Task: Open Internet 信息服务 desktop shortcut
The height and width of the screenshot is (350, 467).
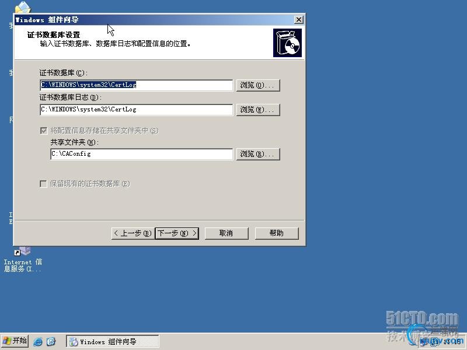Action: pyautogui.click(x=22, y=260)
